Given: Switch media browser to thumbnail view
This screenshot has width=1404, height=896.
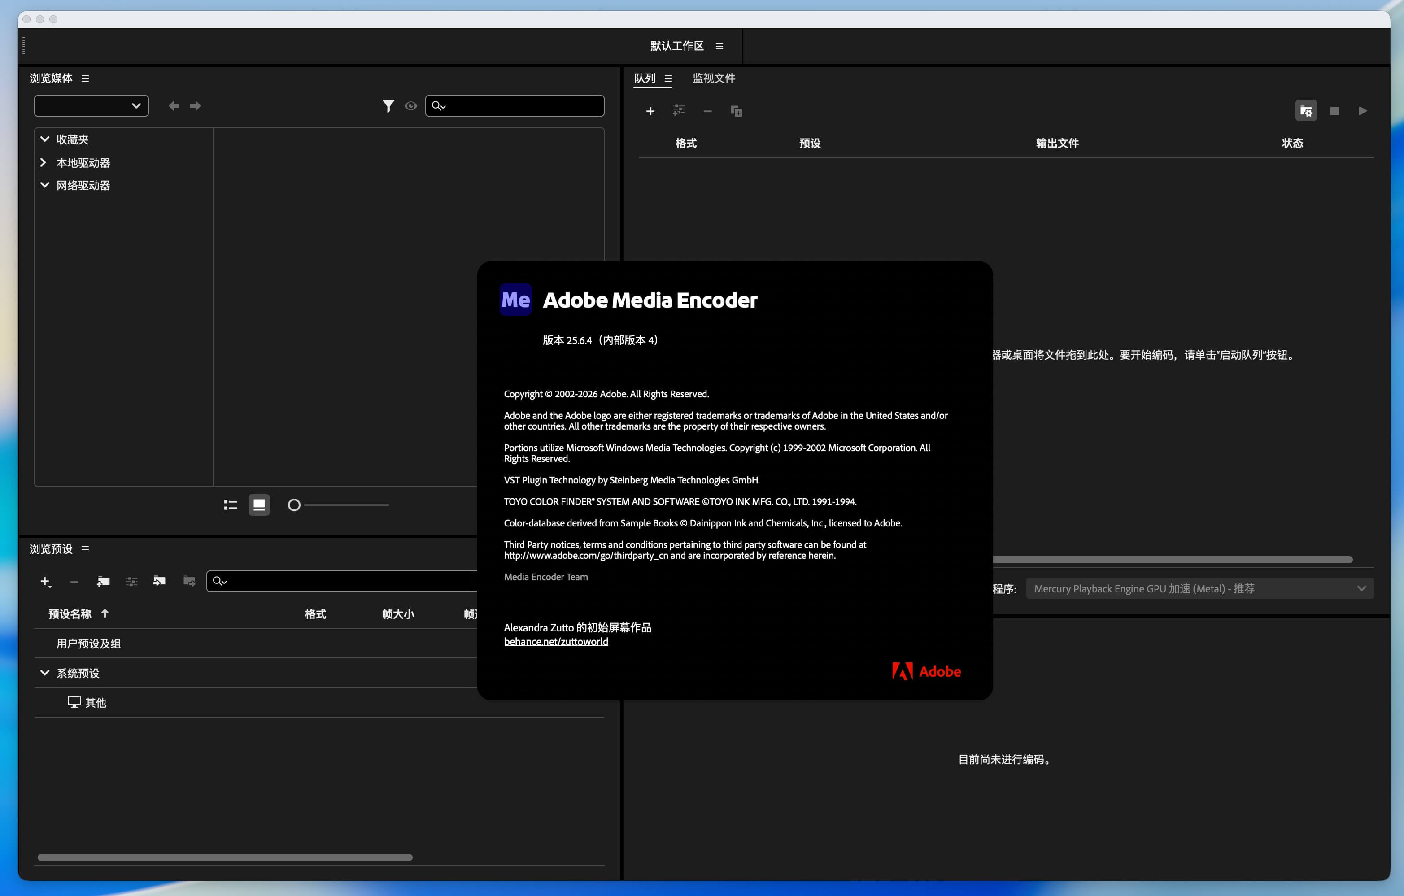Looking at the screenshot, I should pyautogui.click(x=259, y=505).
